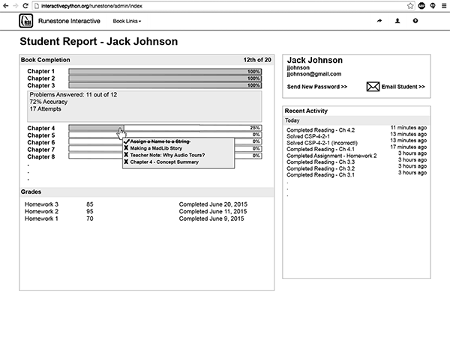
Task: Click the help question mark icon
Action: point(415,21)
